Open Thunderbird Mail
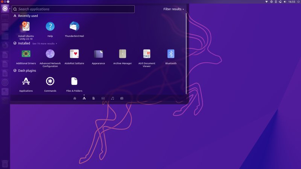Image resolution: width=301 pixels, height=169 pixels. [x=74, y=29]
